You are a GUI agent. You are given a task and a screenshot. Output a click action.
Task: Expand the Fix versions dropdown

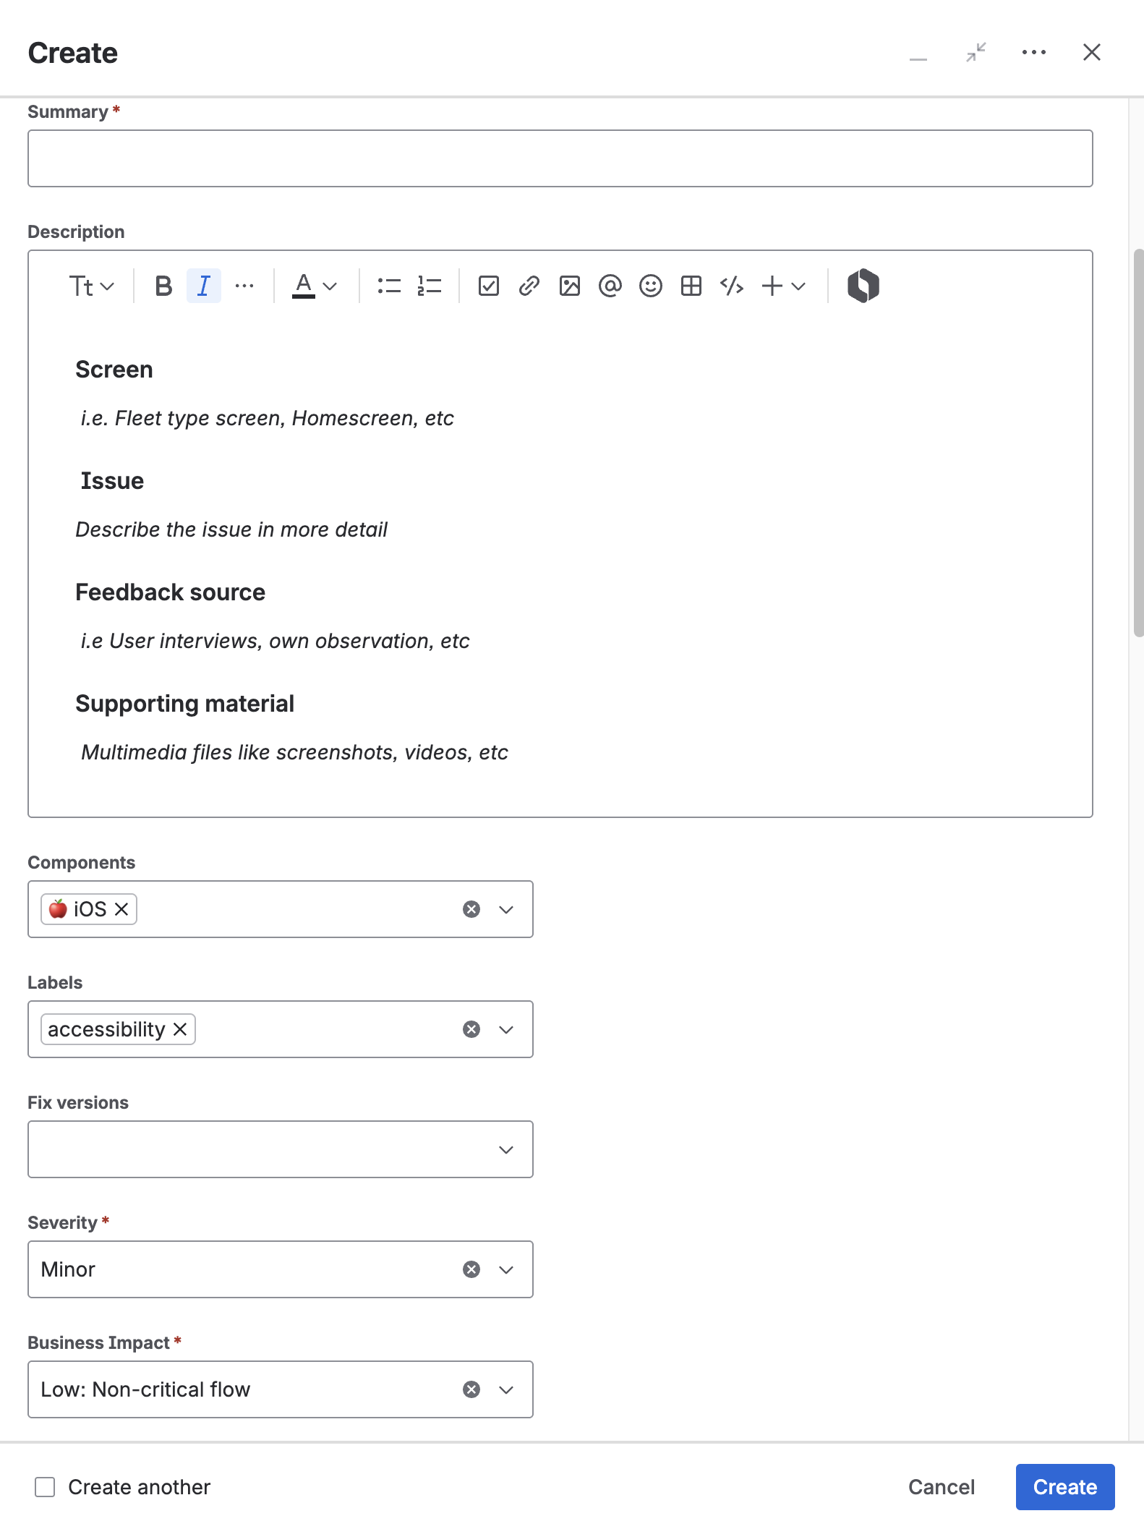[506, 1150]
